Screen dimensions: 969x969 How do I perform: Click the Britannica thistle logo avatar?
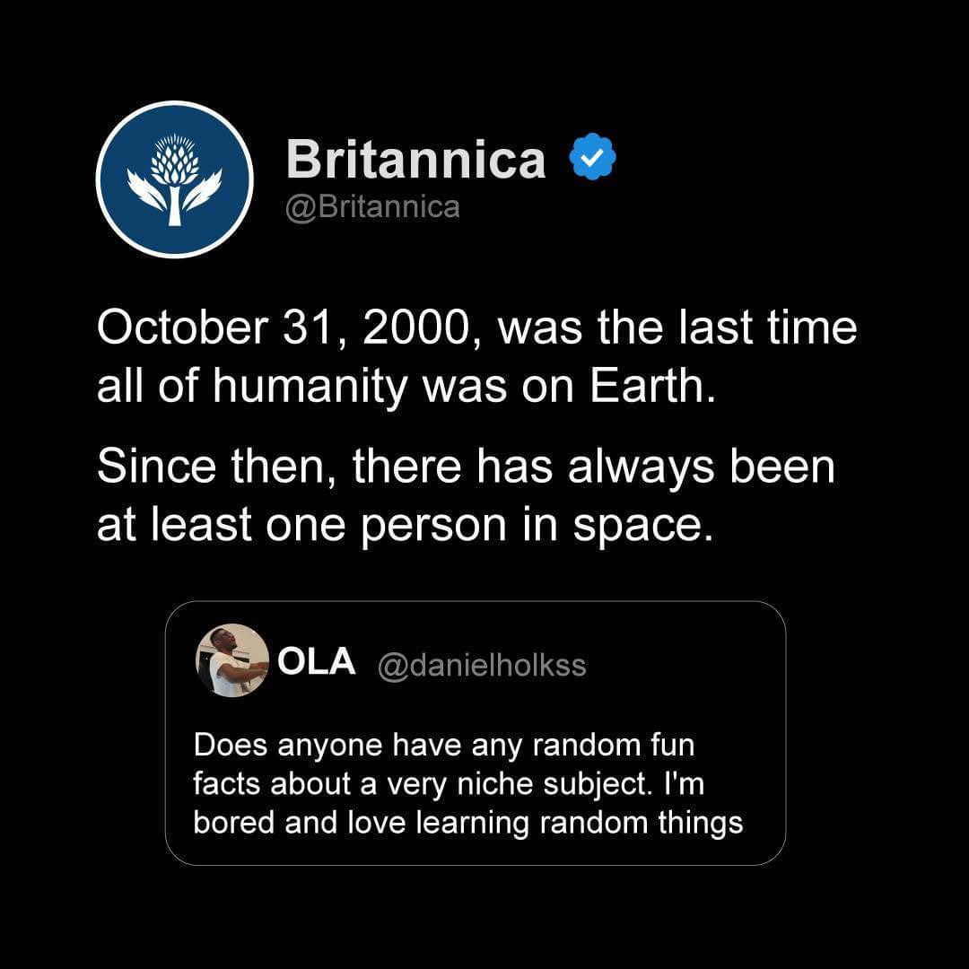tap(174, 179)
